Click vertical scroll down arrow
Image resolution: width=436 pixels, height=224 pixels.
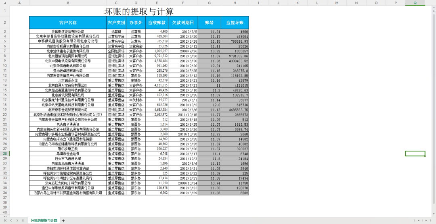click(434, 214)
